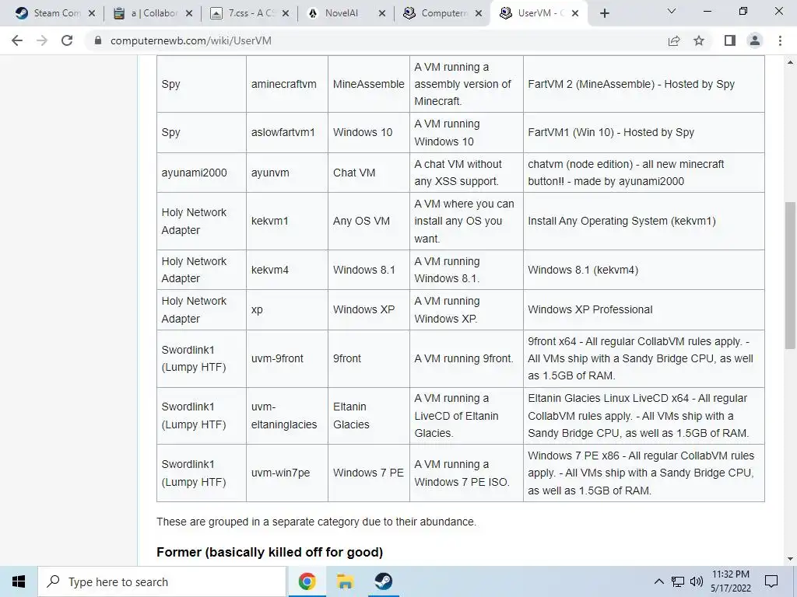797x597 pixels.
Task: Click the 'kekvm4' table cell
Action: 287,270
